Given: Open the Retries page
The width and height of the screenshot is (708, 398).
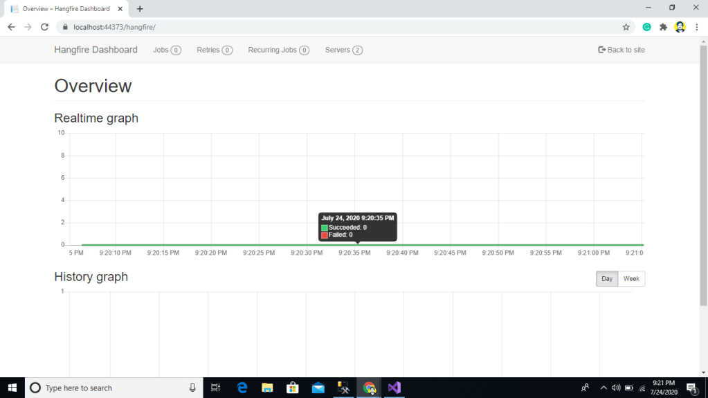Looking at the screenshot, I should 214,50.
